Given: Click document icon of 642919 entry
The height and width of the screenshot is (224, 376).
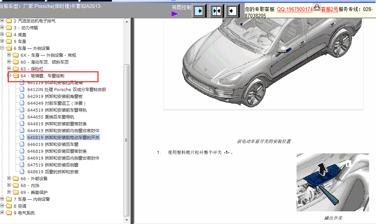Looking at the screenshot, I should click(22, 96).
